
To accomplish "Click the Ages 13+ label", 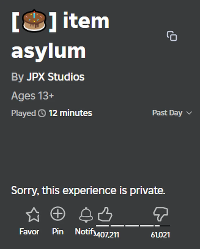I will (x=32, y=96).
